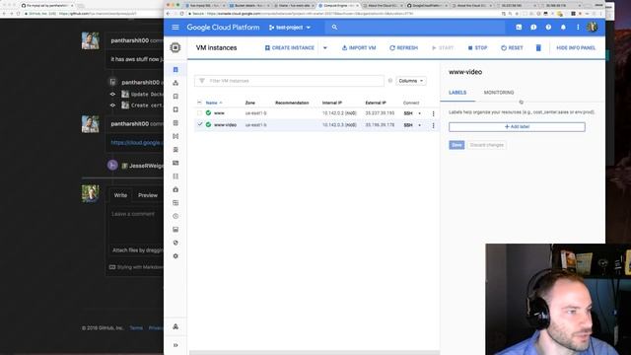This screenshot has height=355, width=631.
Task: Focus the Leave a comment box in GitHub
Action: 136,225
